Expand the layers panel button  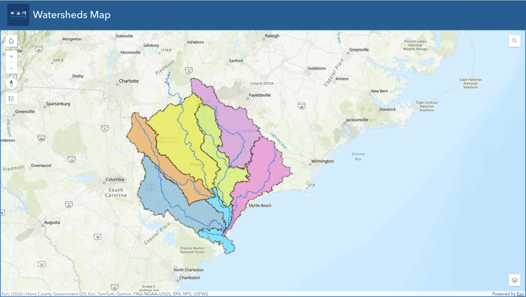pyautogui.click(x=514, y=280)
